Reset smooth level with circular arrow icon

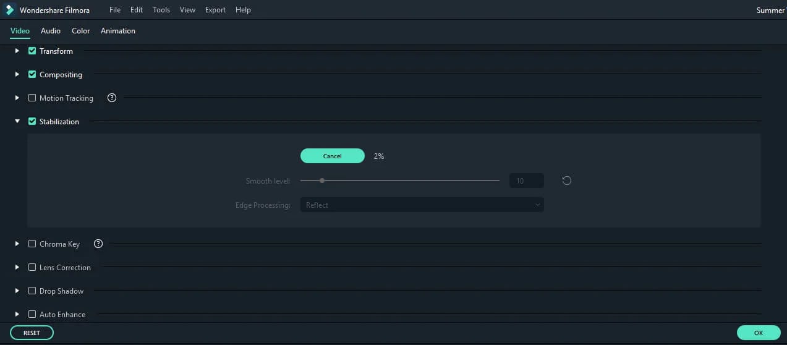[566, 181]
